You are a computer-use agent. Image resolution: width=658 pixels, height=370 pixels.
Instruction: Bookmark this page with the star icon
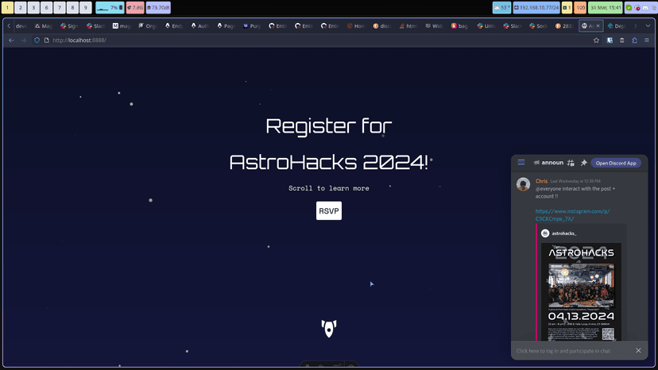(596, 40)
